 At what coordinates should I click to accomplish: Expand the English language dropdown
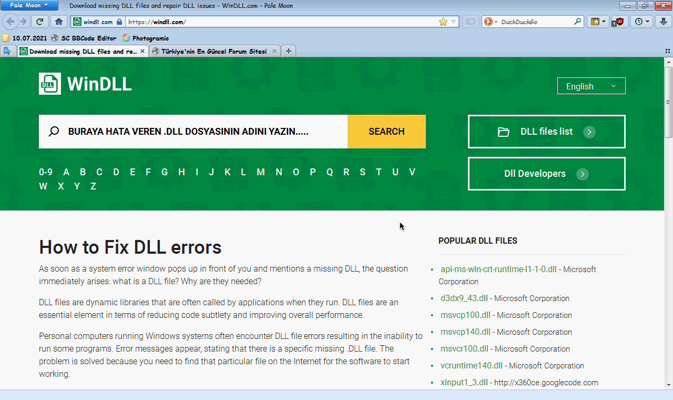[592, 86]
